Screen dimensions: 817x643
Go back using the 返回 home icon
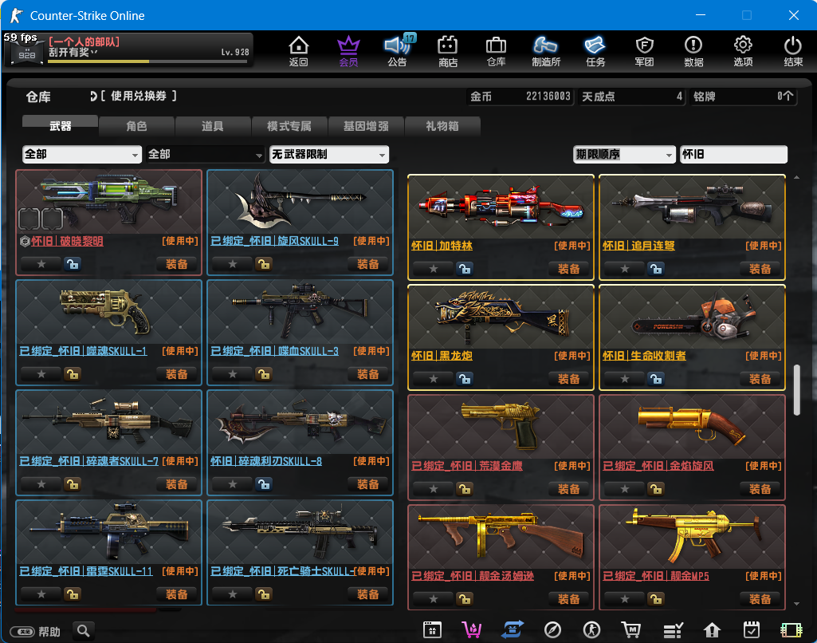[x=299, y=51]
